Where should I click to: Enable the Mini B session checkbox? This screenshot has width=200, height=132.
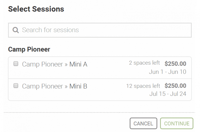pyautogui.click(x=16, y=86)
